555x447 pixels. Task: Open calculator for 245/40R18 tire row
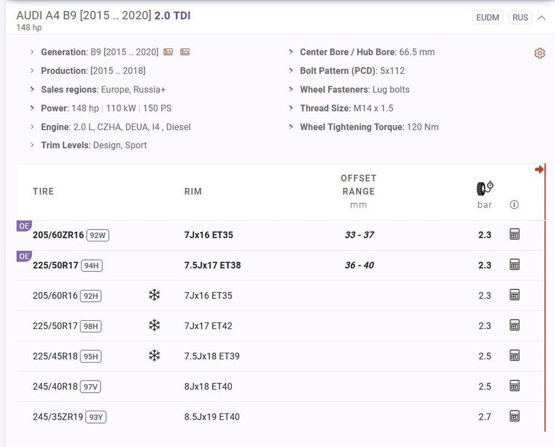coord(515,386)
